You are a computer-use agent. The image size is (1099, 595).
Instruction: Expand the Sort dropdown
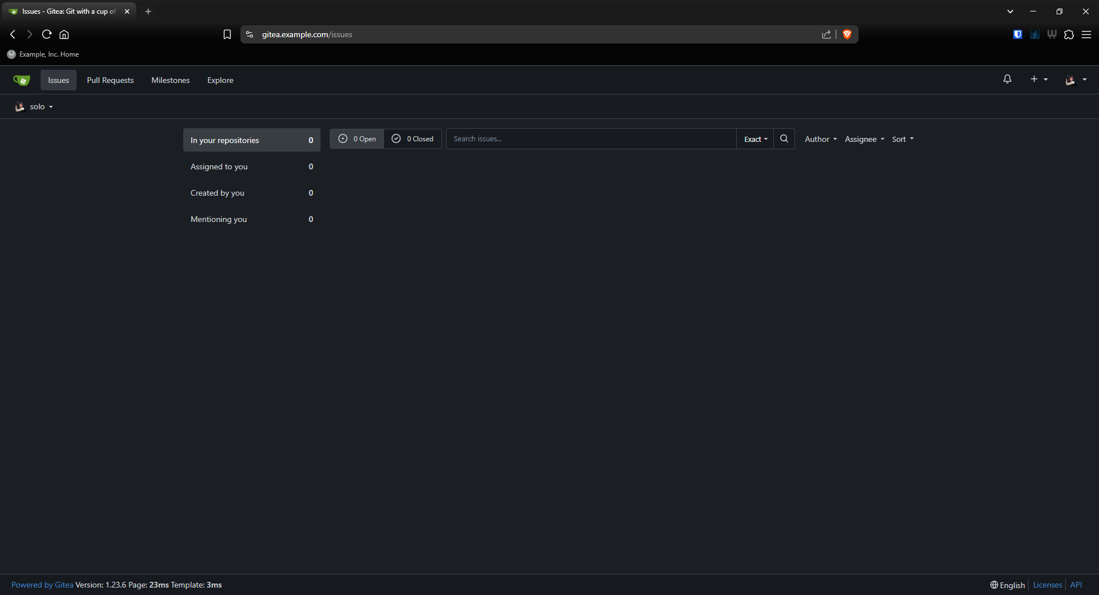pos(903,139)
